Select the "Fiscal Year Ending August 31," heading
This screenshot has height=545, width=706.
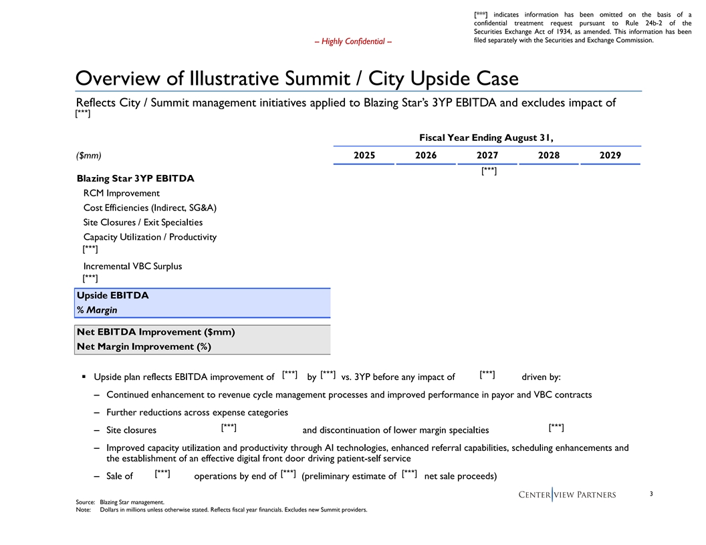pyautogui.click(x=486, y=138)
